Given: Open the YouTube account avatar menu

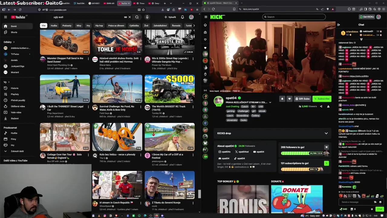Looking at the screenshot, I should click(191, 17).
